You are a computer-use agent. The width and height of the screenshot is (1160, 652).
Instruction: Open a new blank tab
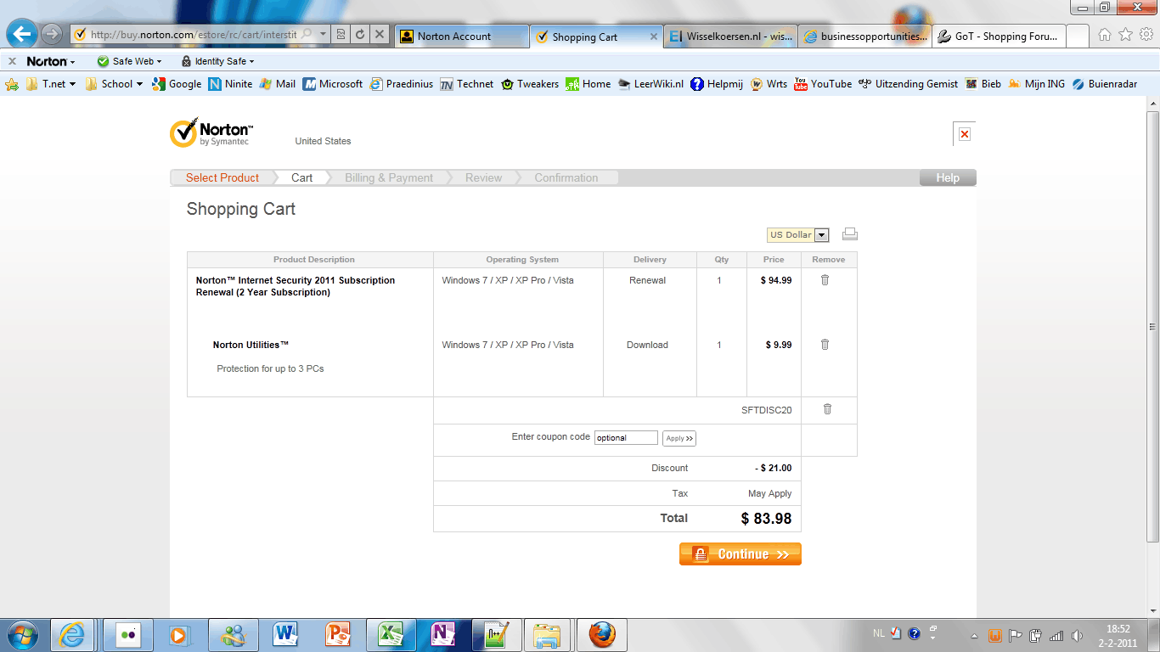coord(1078,37)
